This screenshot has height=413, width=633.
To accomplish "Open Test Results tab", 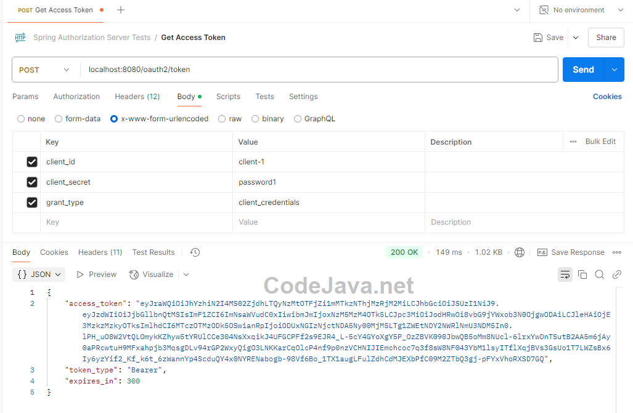I will [x=153, y=252].
